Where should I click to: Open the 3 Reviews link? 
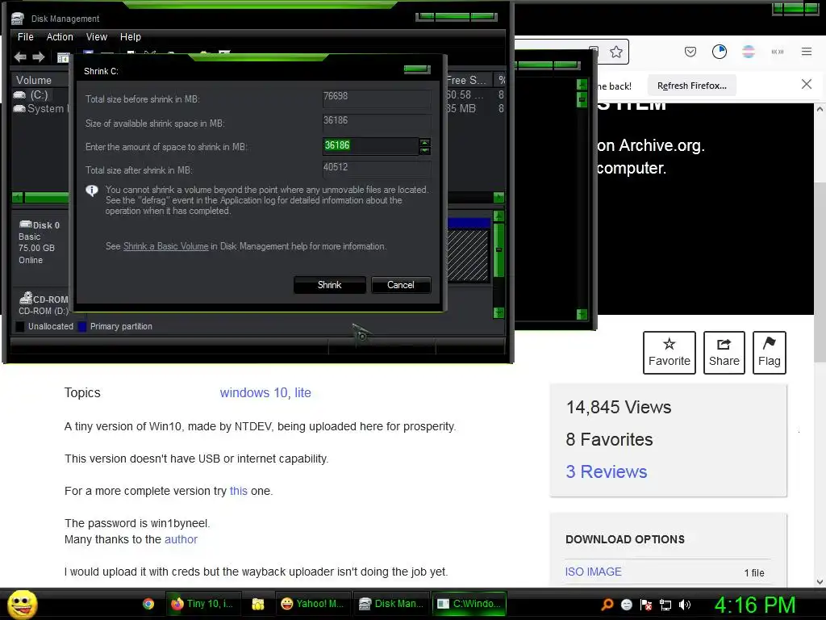(607, 471)
